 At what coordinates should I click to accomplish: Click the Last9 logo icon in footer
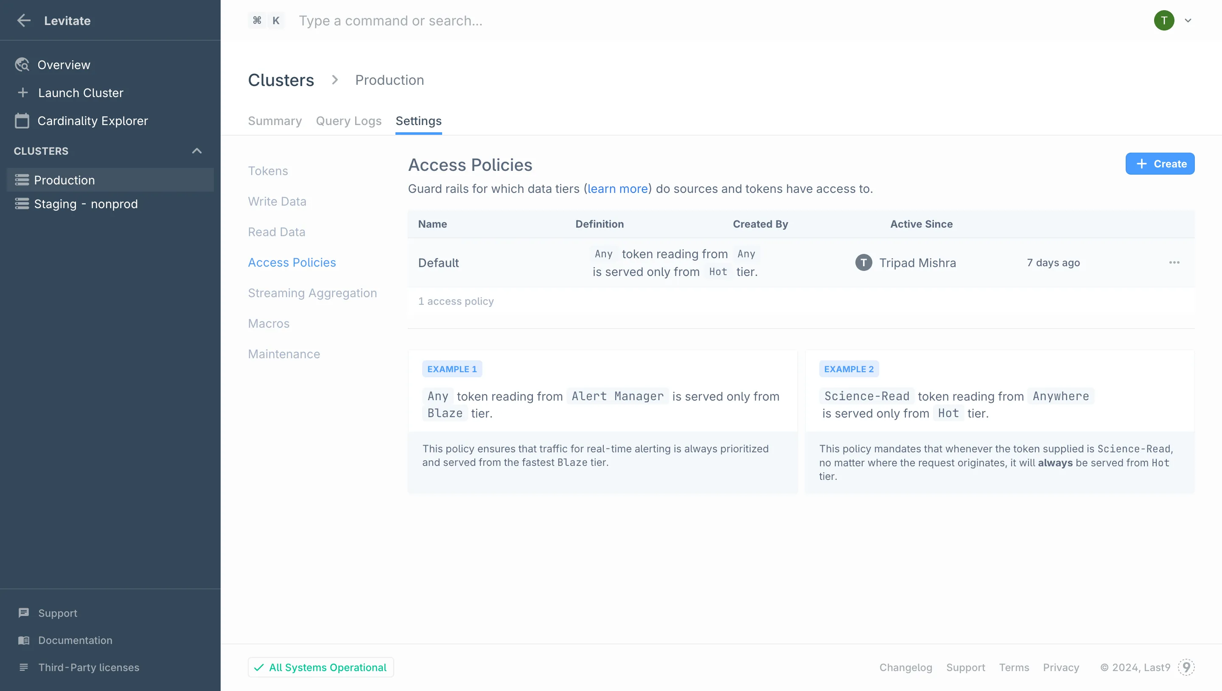pos(1186,667)
